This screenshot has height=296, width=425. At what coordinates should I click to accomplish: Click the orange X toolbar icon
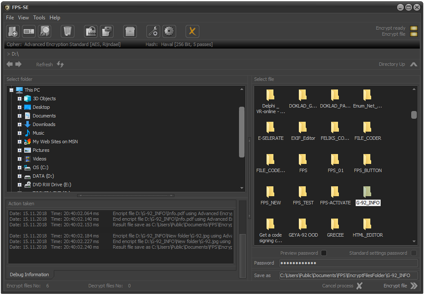point(192,31)
